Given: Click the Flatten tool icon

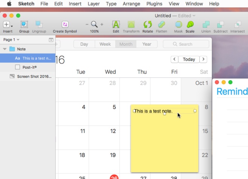Looking at the screenshot, I should [x=161, y=25].
